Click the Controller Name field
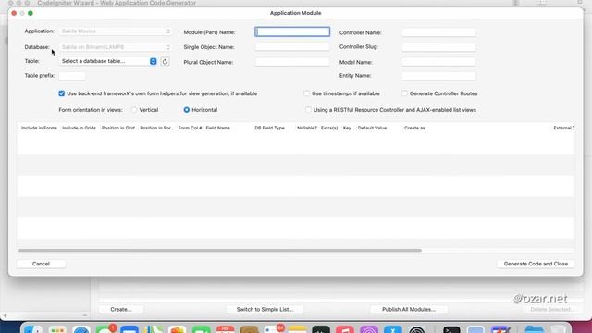 (x=438, y=32)
